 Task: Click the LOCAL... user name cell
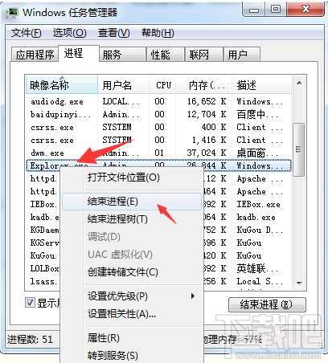[x=121, y=101]
